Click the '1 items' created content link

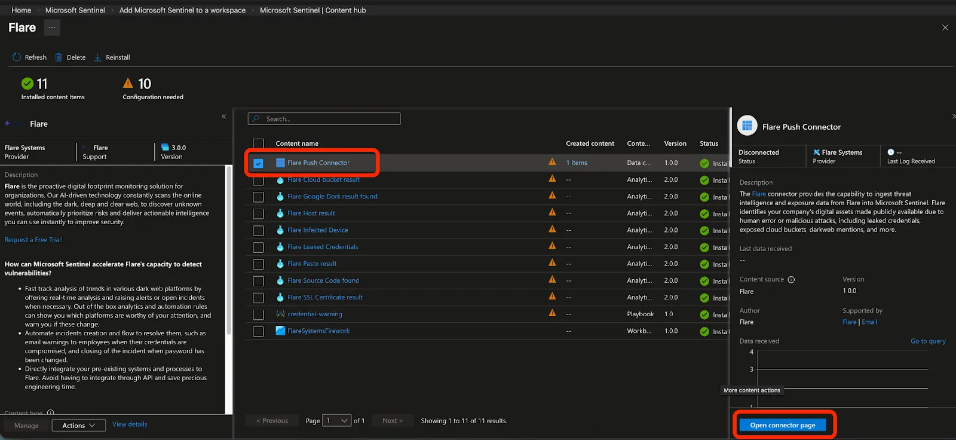pyautogui.click(x=577, y=163)
